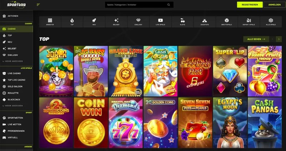Open the 2 Royal Coins game thumbnail
The height and width of the screenshot is (151, 286).
click(x=56, y=123)
